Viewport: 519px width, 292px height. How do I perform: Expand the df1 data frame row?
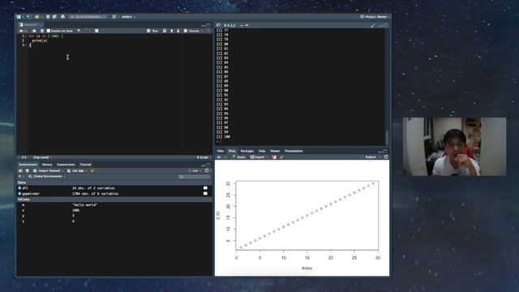coord(19,188)
